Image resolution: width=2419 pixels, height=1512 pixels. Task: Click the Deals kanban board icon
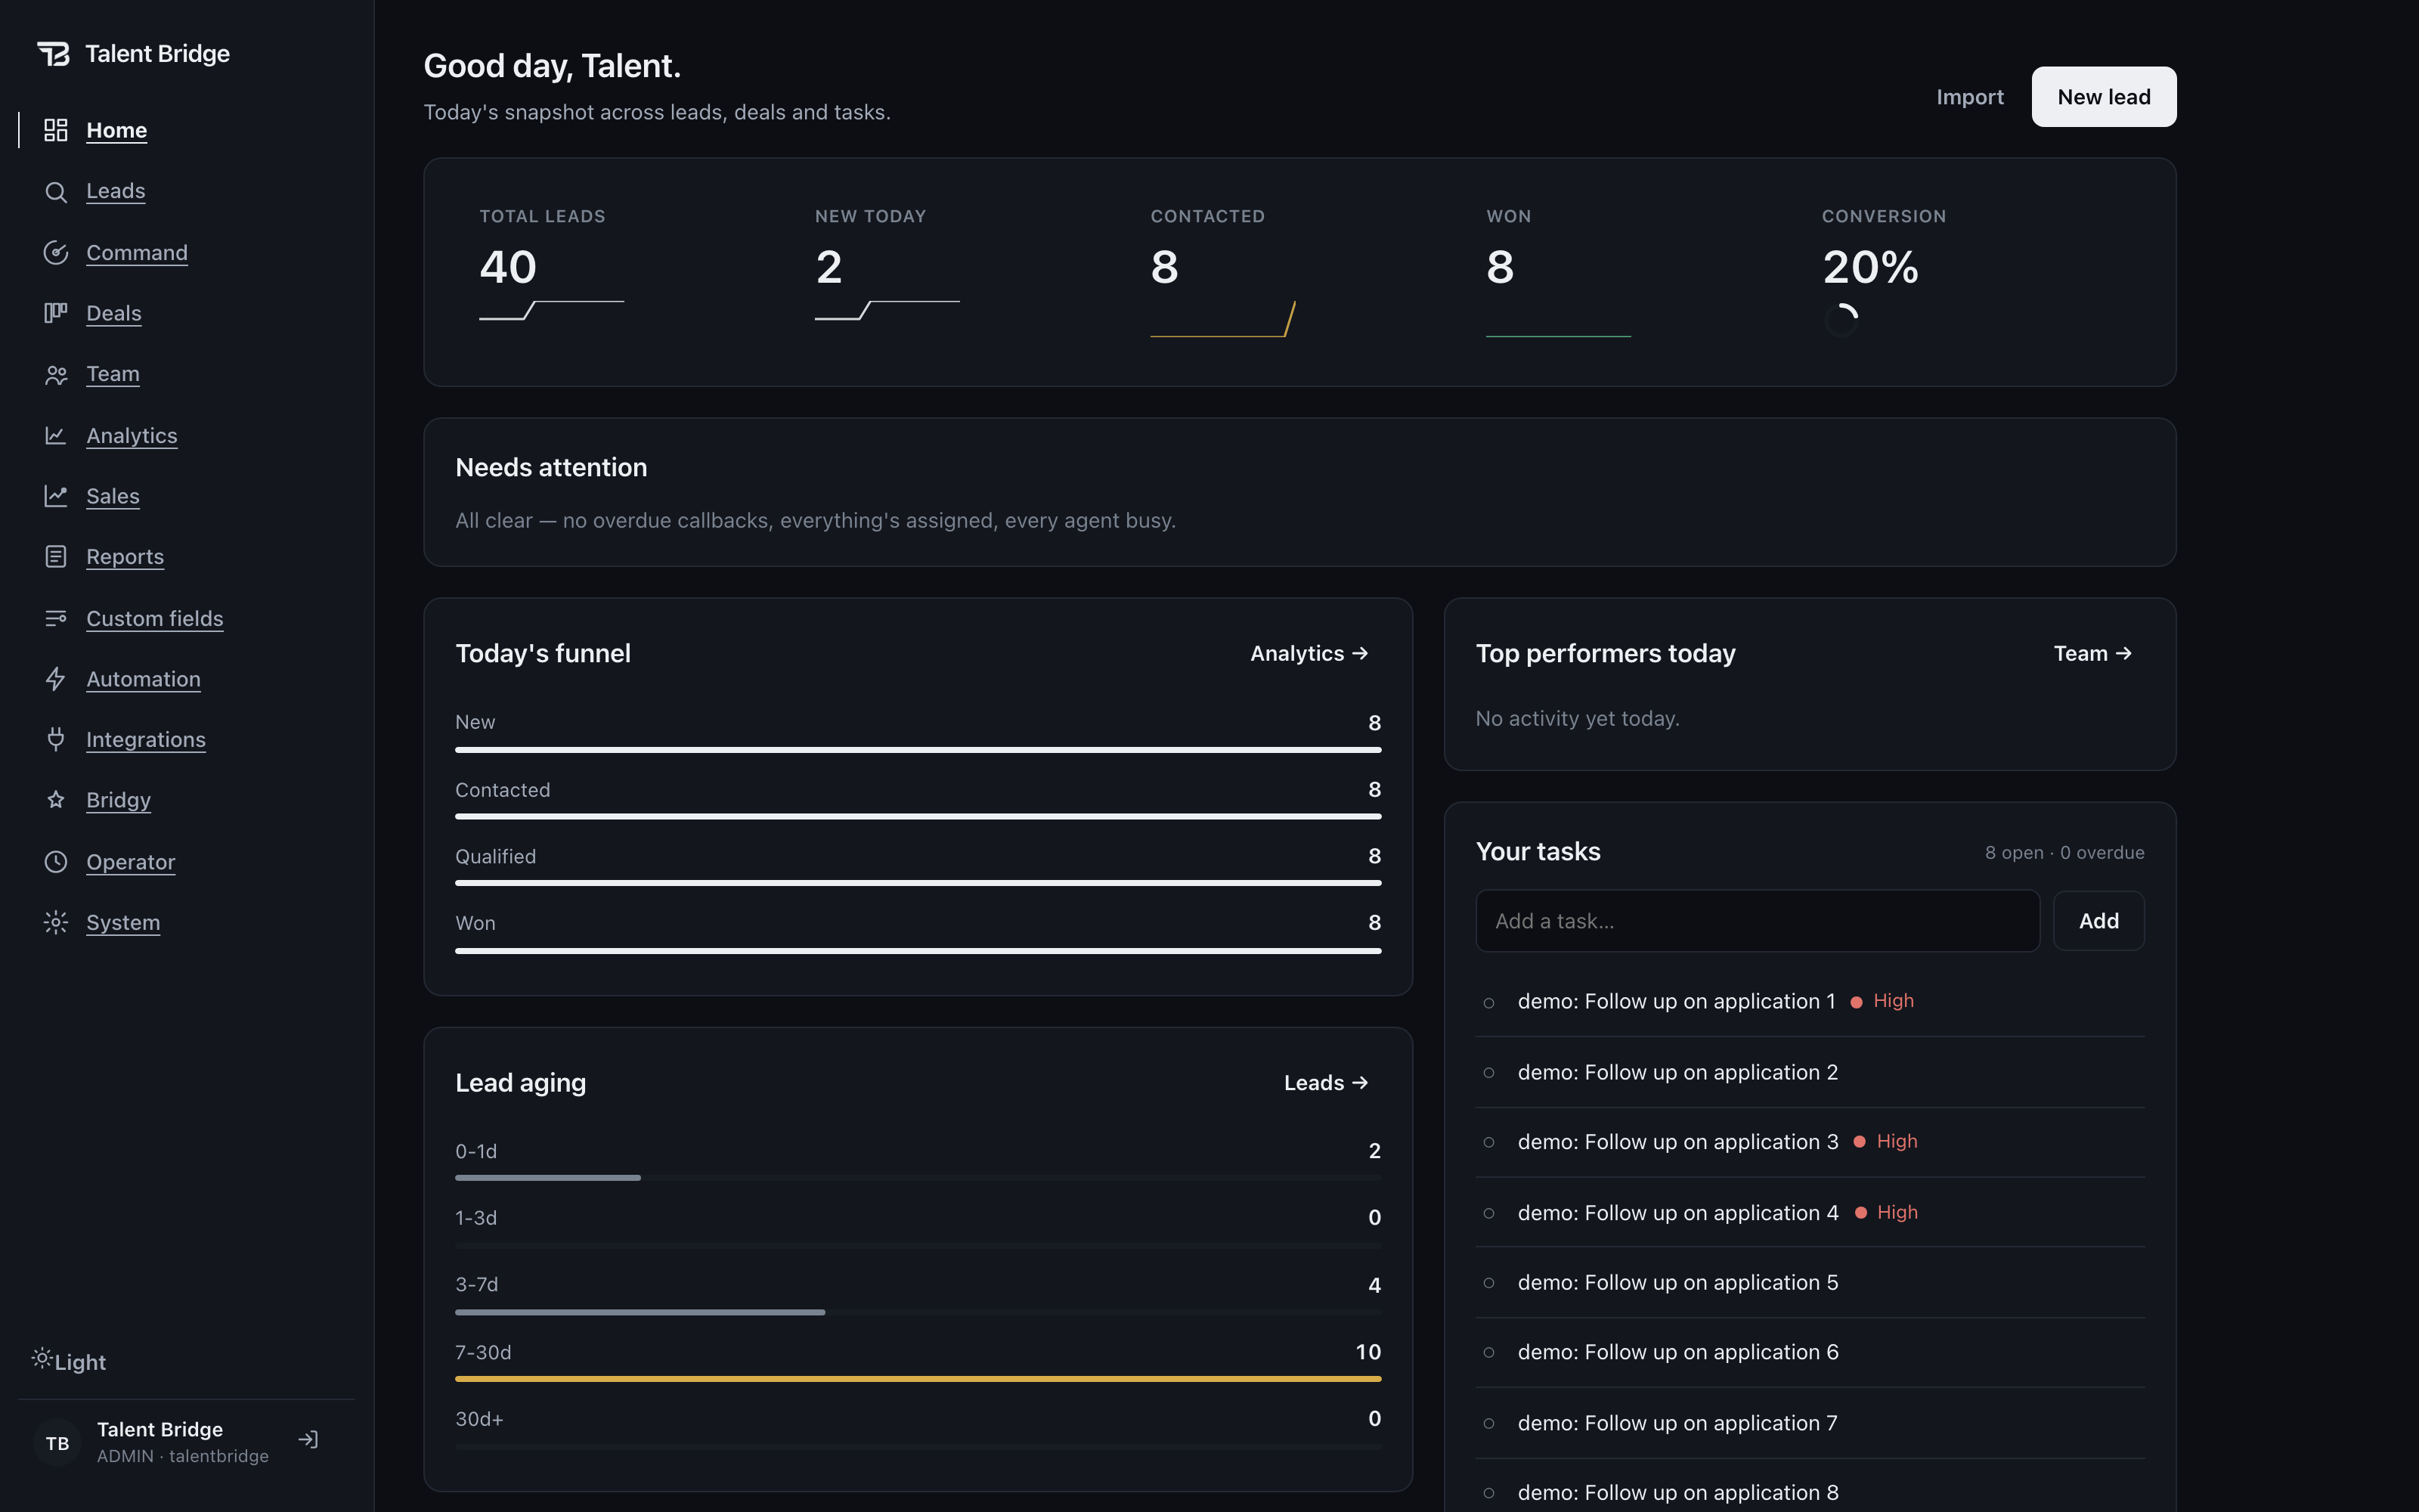click(56, 313)
